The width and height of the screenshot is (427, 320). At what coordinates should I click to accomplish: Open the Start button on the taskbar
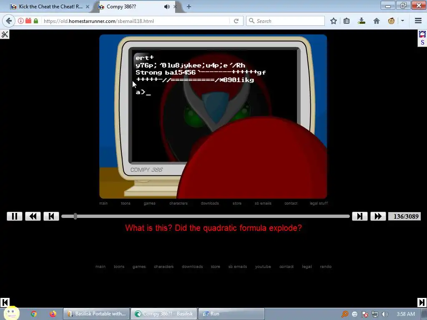pyautogui.click(x=11, y=313)
